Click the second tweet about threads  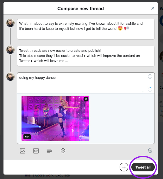pyautogui.click(x=86, y=56)
